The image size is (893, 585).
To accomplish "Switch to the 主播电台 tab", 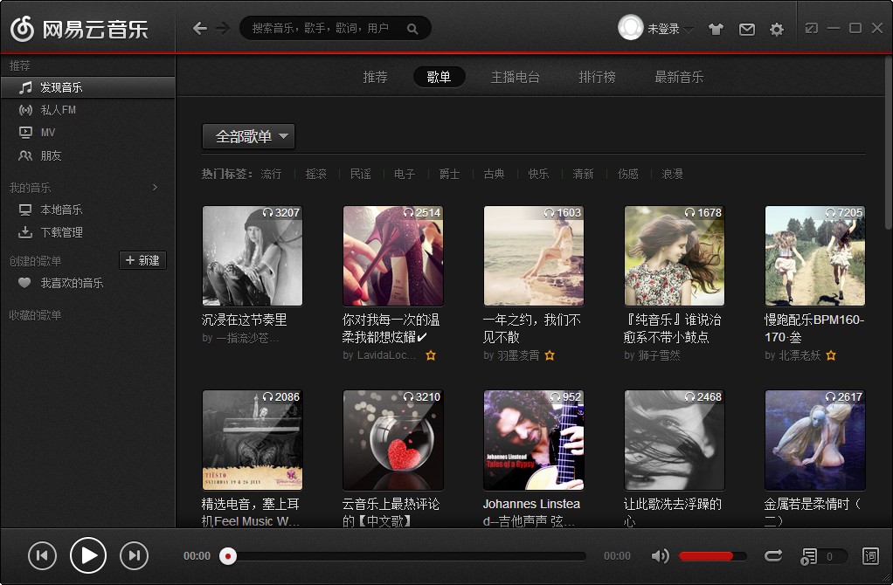I will point(516,77).
